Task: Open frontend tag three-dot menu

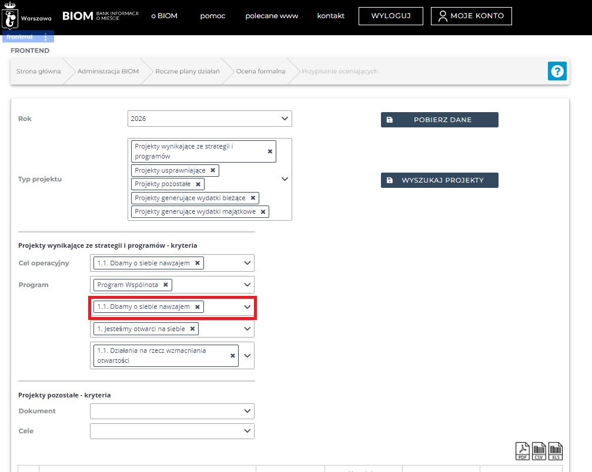Action: coord(46,37)
